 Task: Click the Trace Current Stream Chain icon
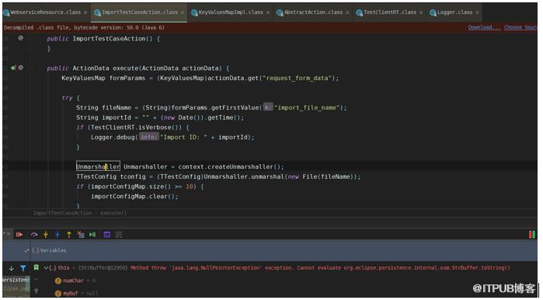(x=119, y=235)
